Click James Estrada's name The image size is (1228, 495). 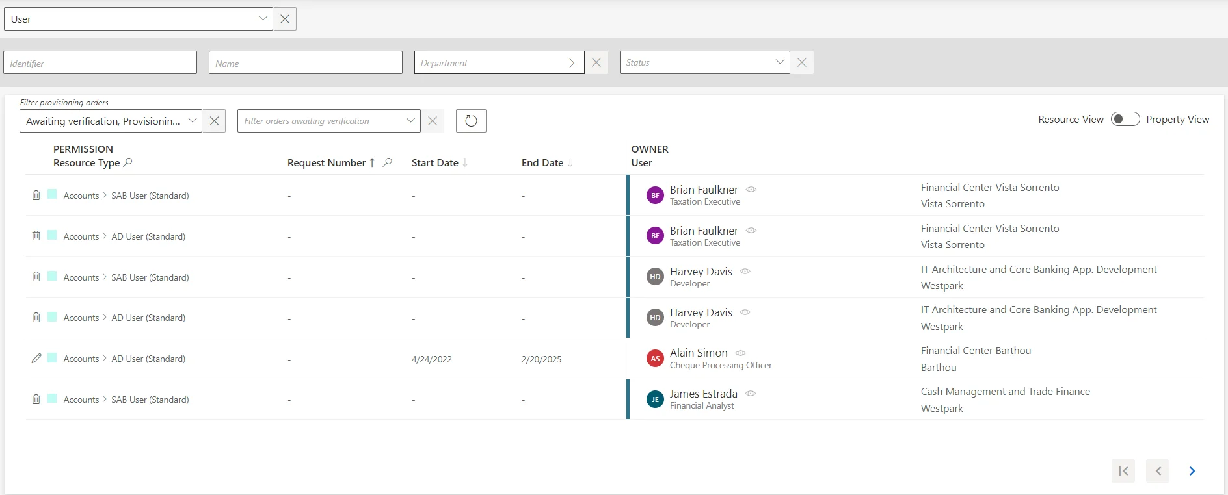pyautogui.click(x=704, y=394)
